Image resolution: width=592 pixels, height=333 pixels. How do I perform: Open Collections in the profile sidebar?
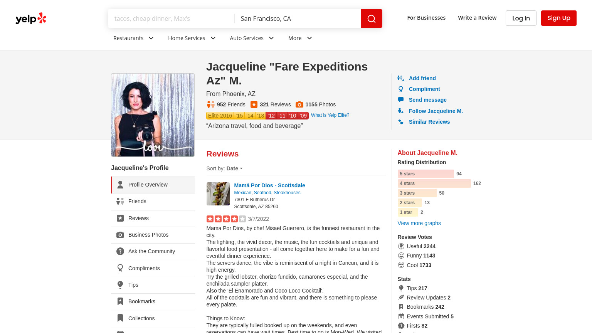pyautogui.click(x=153, y=318)
